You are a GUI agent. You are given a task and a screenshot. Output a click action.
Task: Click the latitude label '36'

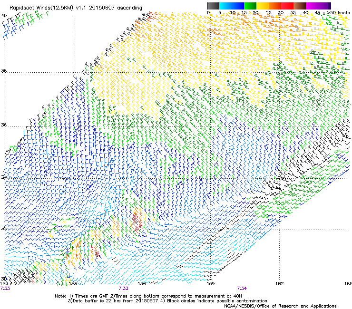(x=4, y=125)
